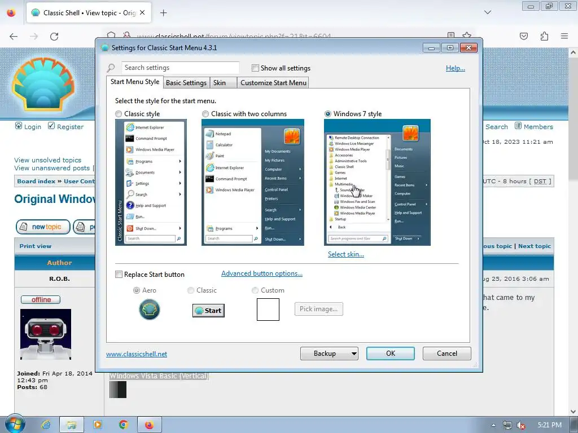Go to Next topic link
The image size is (578, 433).
point(535,246)
